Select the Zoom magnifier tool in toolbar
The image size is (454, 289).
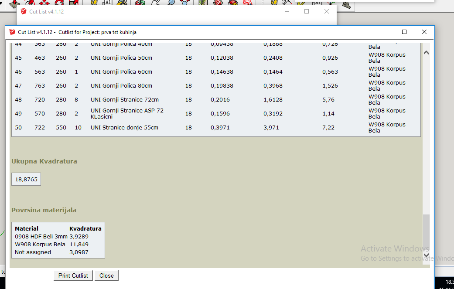(171, 3)
